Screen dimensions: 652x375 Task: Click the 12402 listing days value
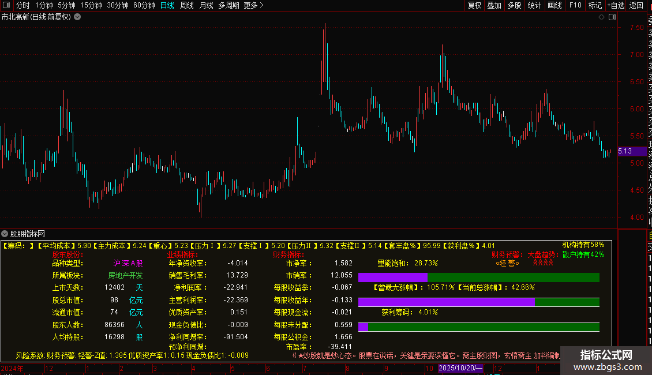(x=114, y=287)
